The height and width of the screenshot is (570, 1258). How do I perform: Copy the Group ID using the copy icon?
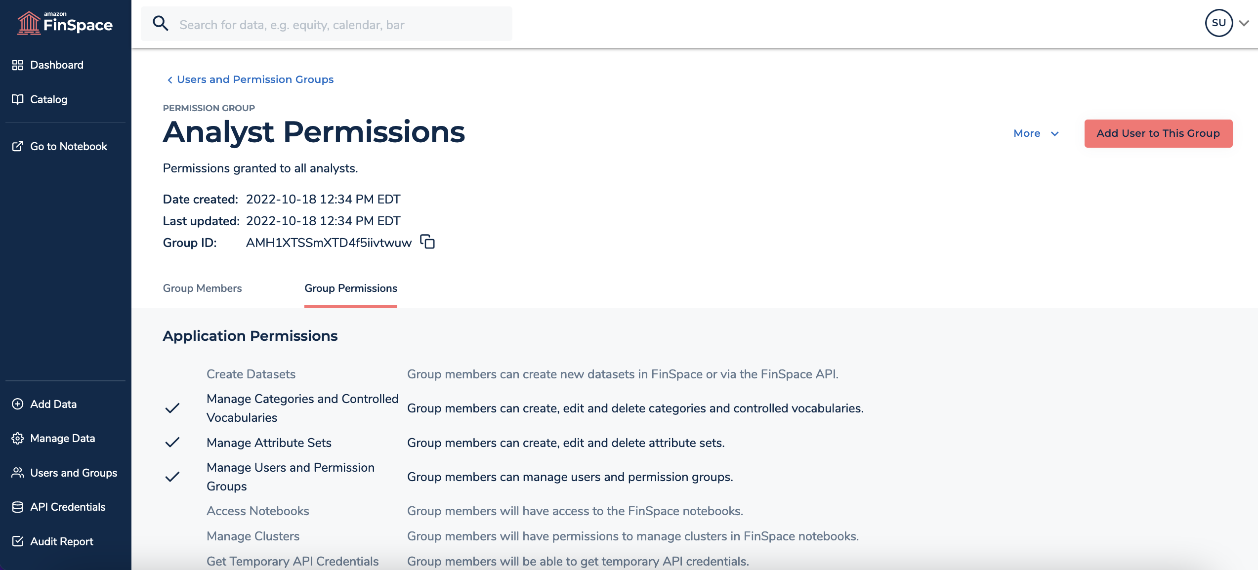pos(428,242)
